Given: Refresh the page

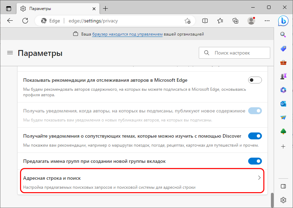Looking at the screenshot, I should point(25,21).
